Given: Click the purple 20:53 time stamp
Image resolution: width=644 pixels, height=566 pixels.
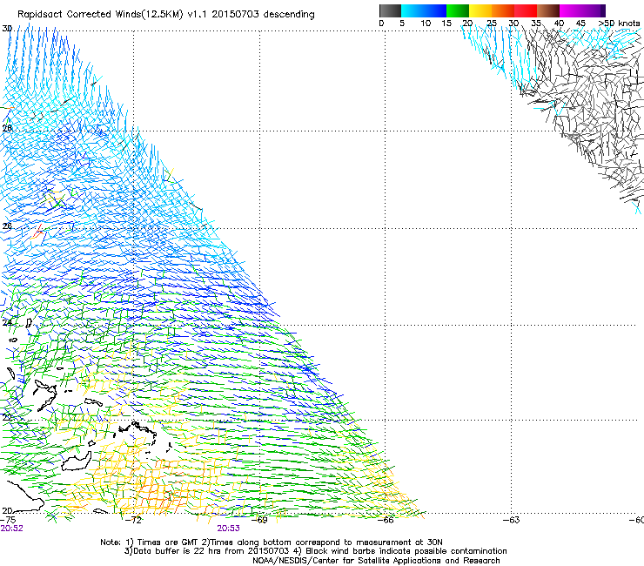Looking at the screenshot, I should pyautogui.click(x=228, y=529).
